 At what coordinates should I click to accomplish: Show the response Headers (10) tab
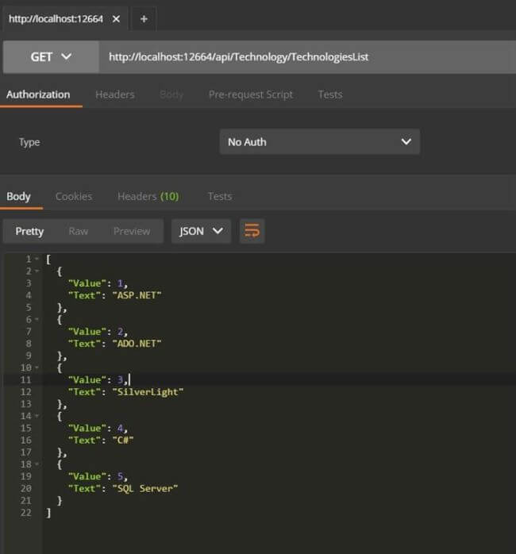point(148,196)
